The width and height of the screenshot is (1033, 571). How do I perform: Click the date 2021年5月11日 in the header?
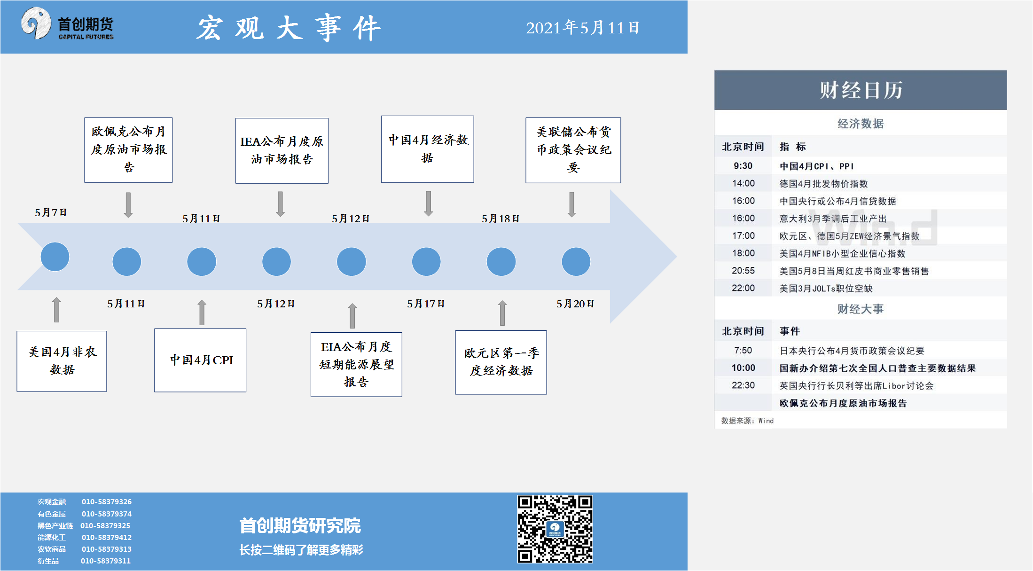tap(583, 28)
